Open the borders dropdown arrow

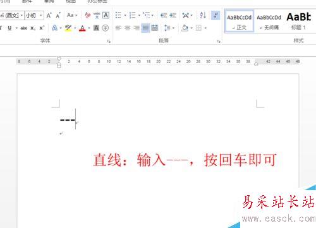(205, 28)
